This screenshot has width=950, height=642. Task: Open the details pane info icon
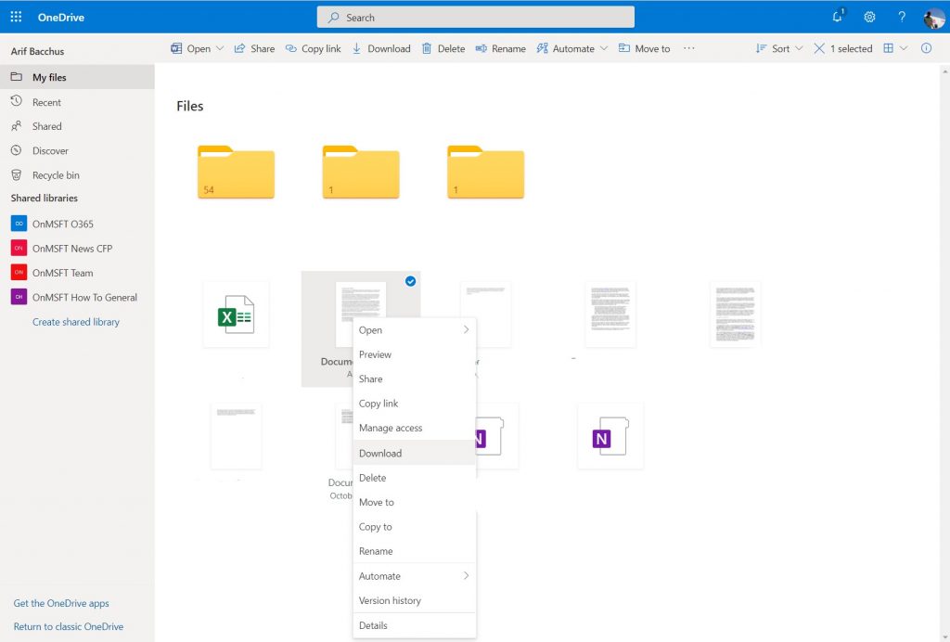[927, 48]
